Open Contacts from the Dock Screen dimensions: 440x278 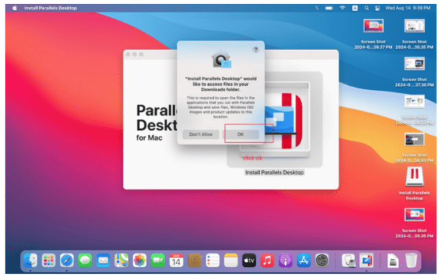(x=195, y=261)
